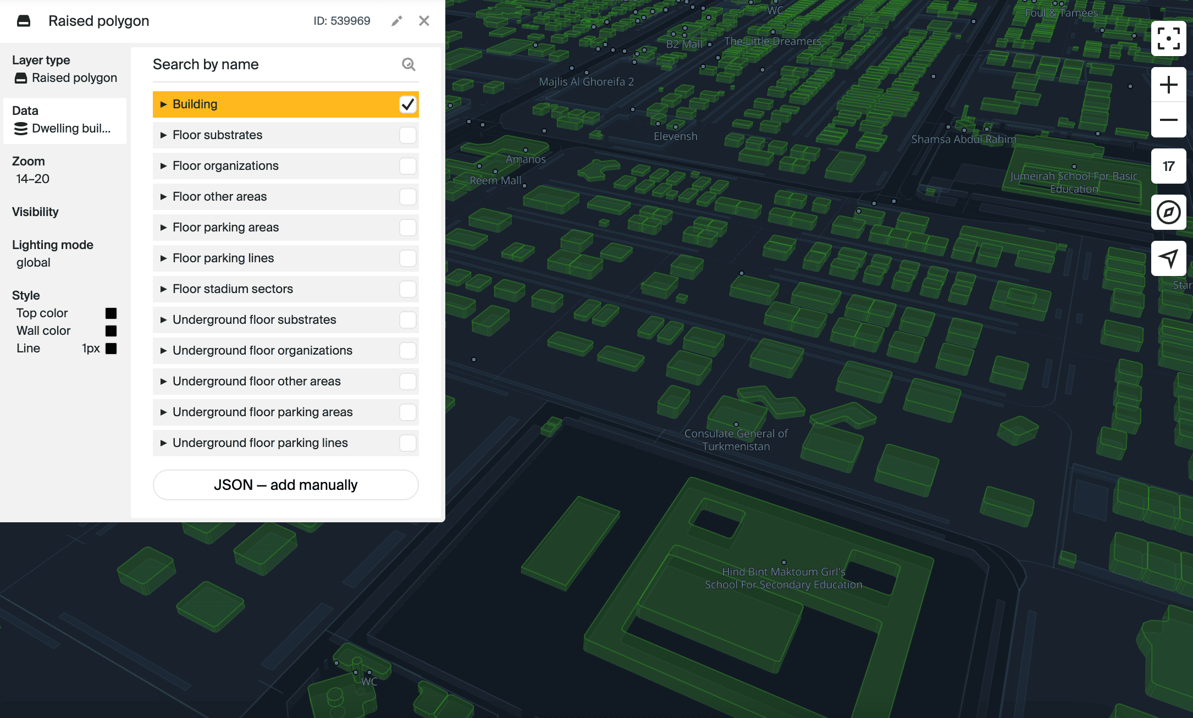This screenshot has width=1193, height=718.
Task: Zoom out with the minus button
Action: tap(1168, 120)
